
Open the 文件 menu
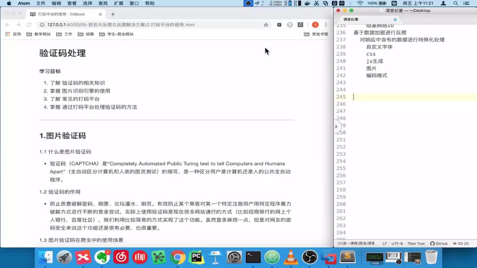pyautogui.click(x=41, y=3)
